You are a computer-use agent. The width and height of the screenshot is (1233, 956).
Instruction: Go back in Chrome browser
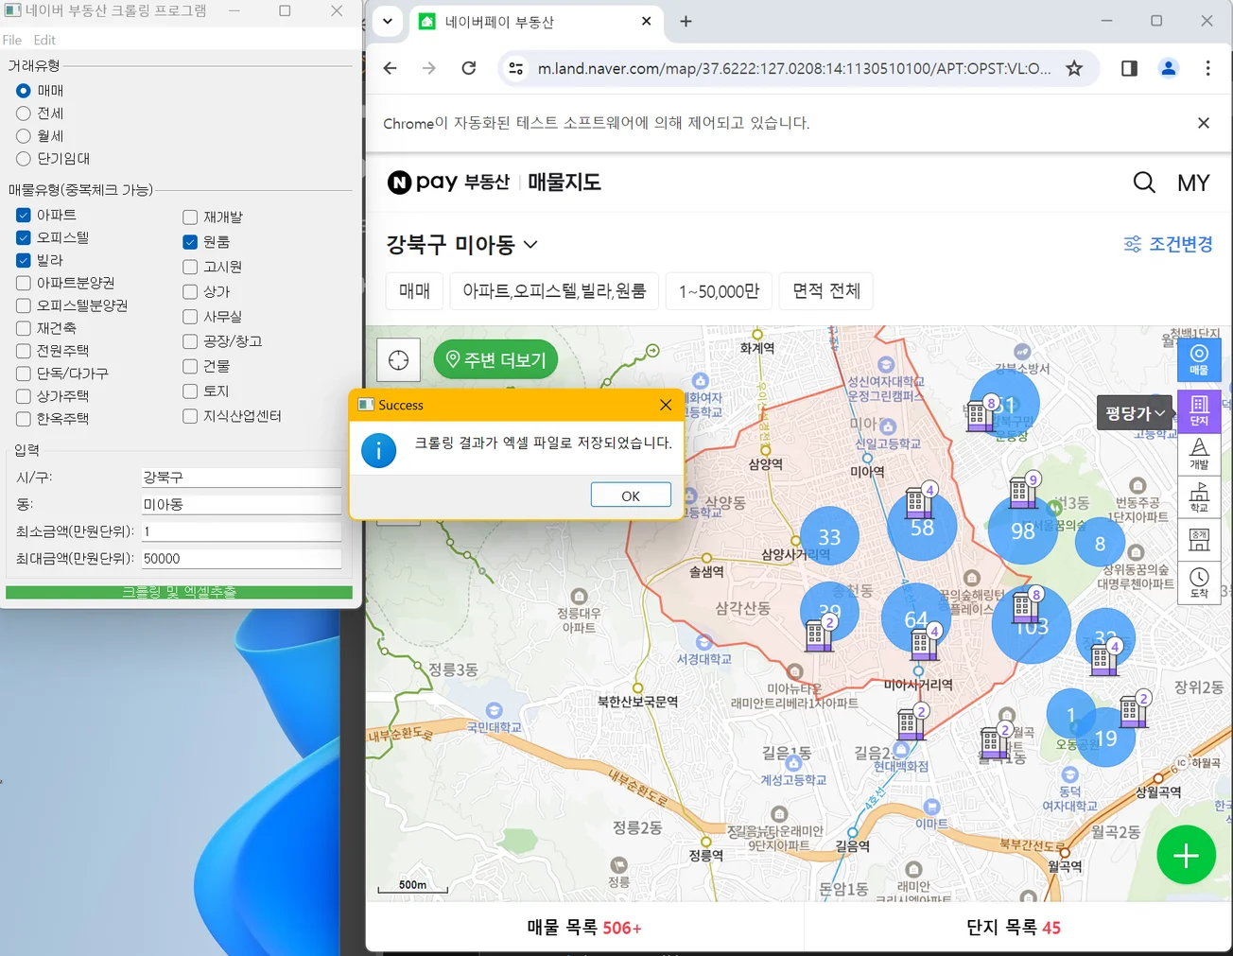click(390, 68)
